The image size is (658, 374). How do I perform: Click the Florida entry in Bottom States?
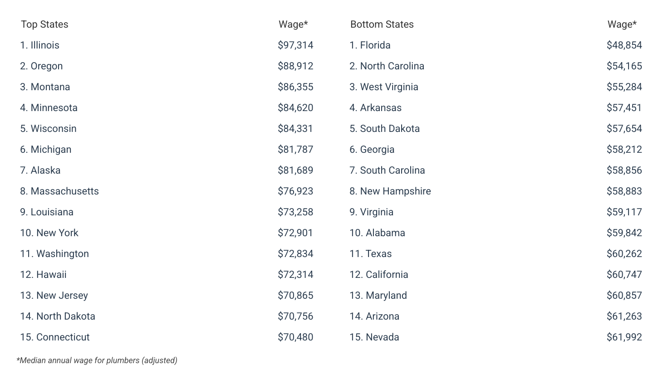(370, 45)
